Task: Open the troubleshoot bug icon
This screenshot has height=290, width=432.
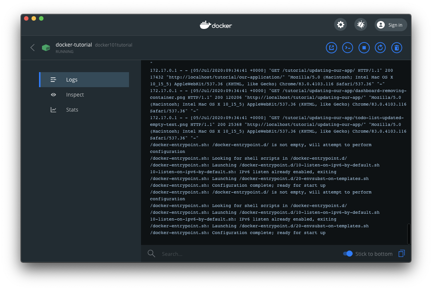Action: point(361,25)
